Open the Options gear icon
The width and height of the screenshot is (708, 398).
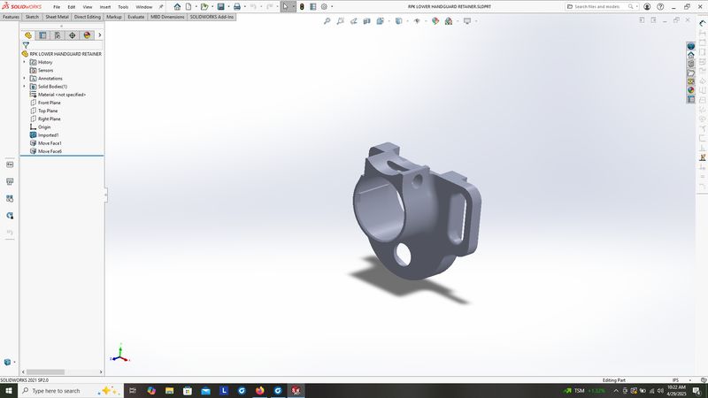click(x=324, y=6)
